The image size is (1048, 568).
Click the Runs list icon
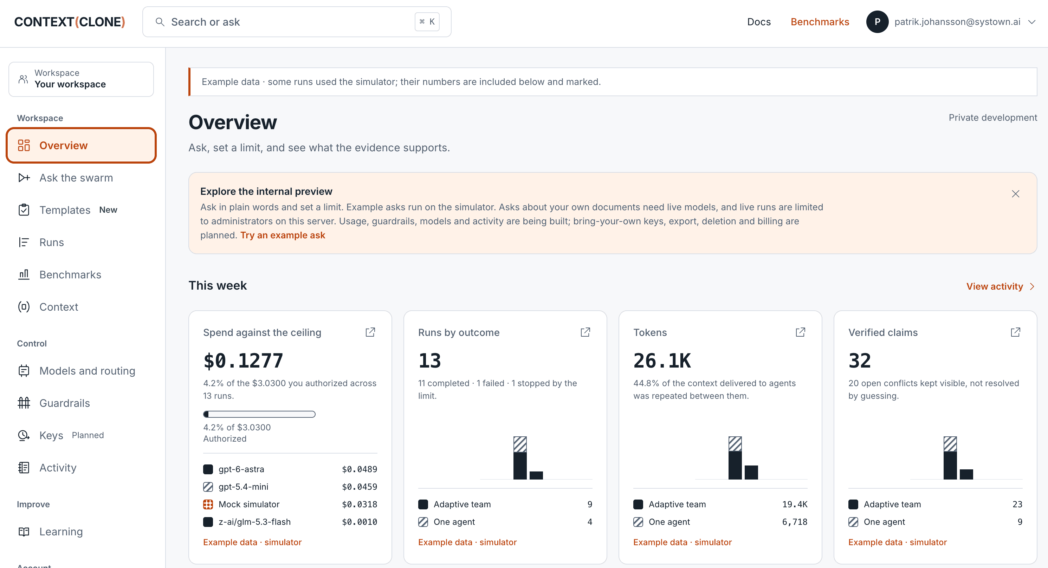[24, 242]
